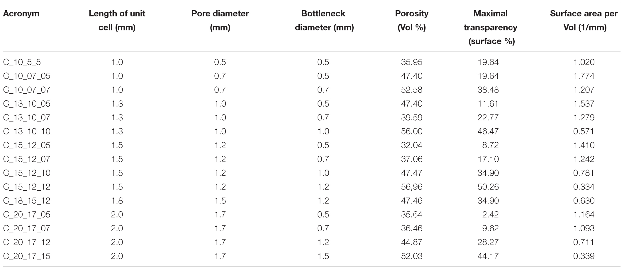Select the Porosity (Vol %) column header
Viewport: 624px width, 270px height.
[x=412, y=20]
